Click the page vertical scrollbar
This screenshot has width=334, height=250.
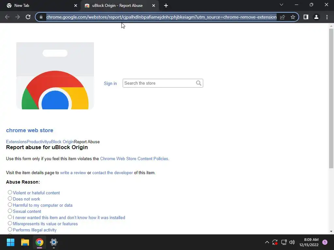point(331,98)
